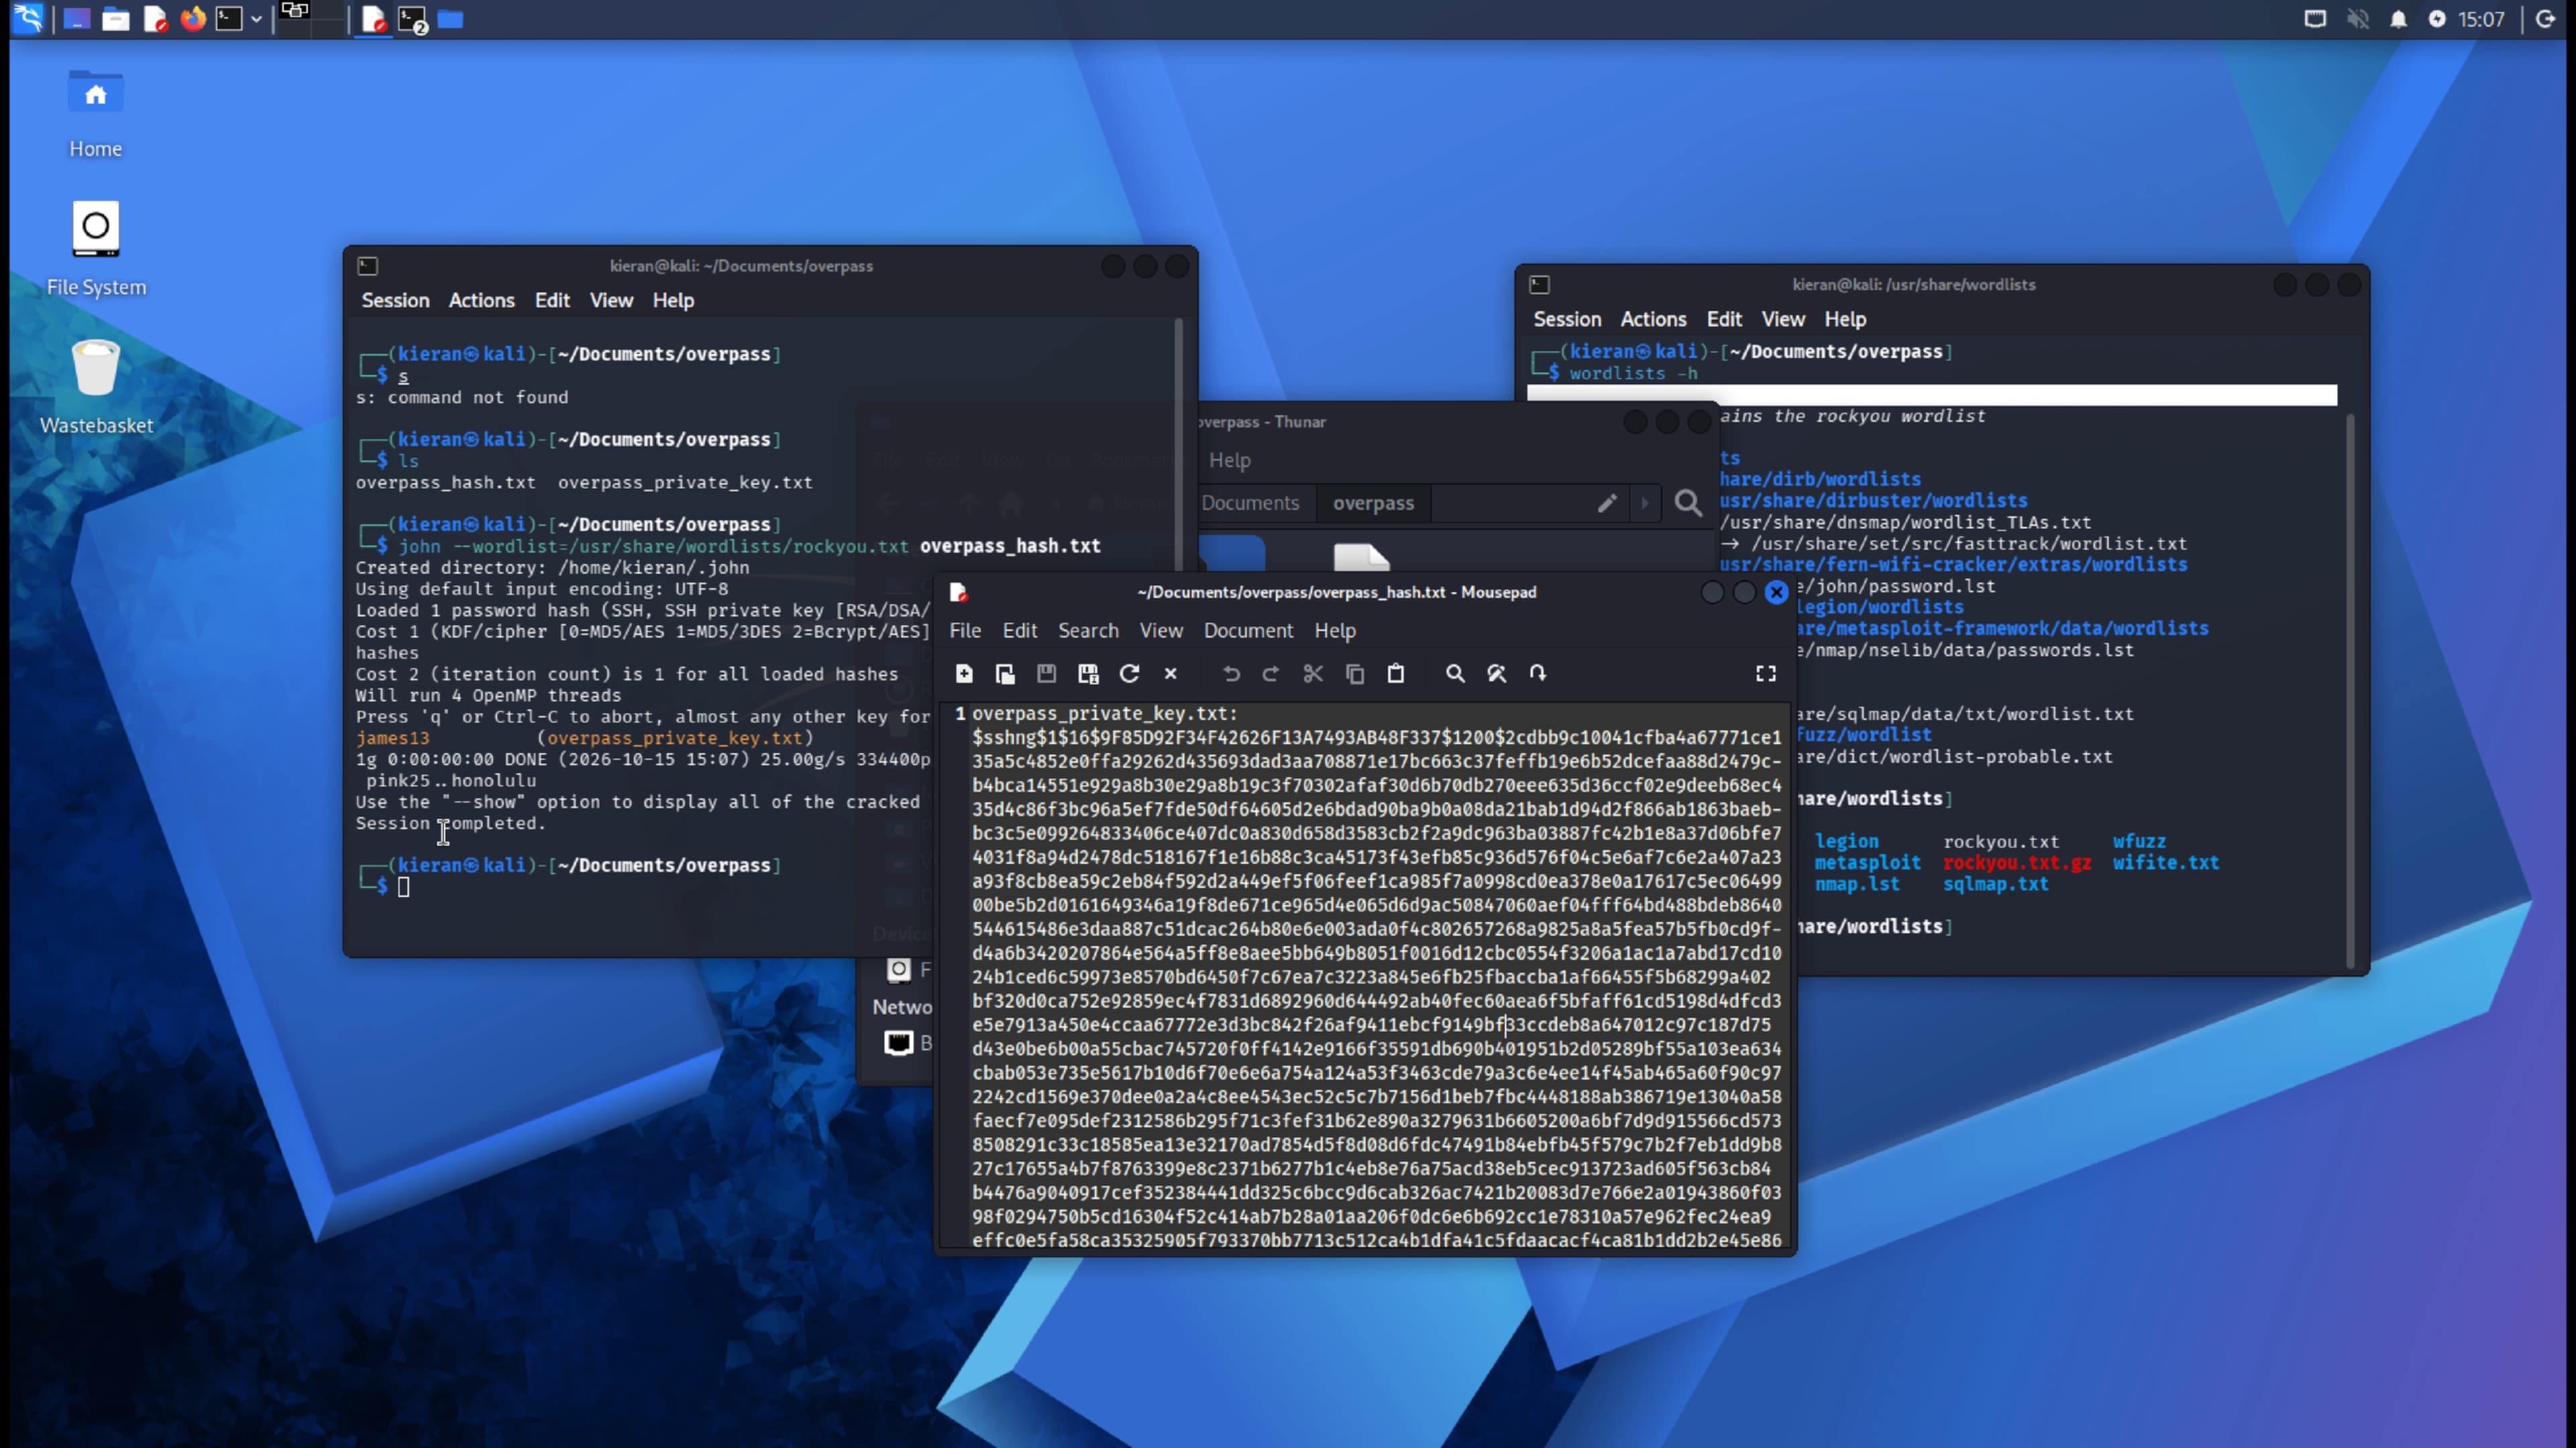Open Session menu in wordlists terminal

1567,320
